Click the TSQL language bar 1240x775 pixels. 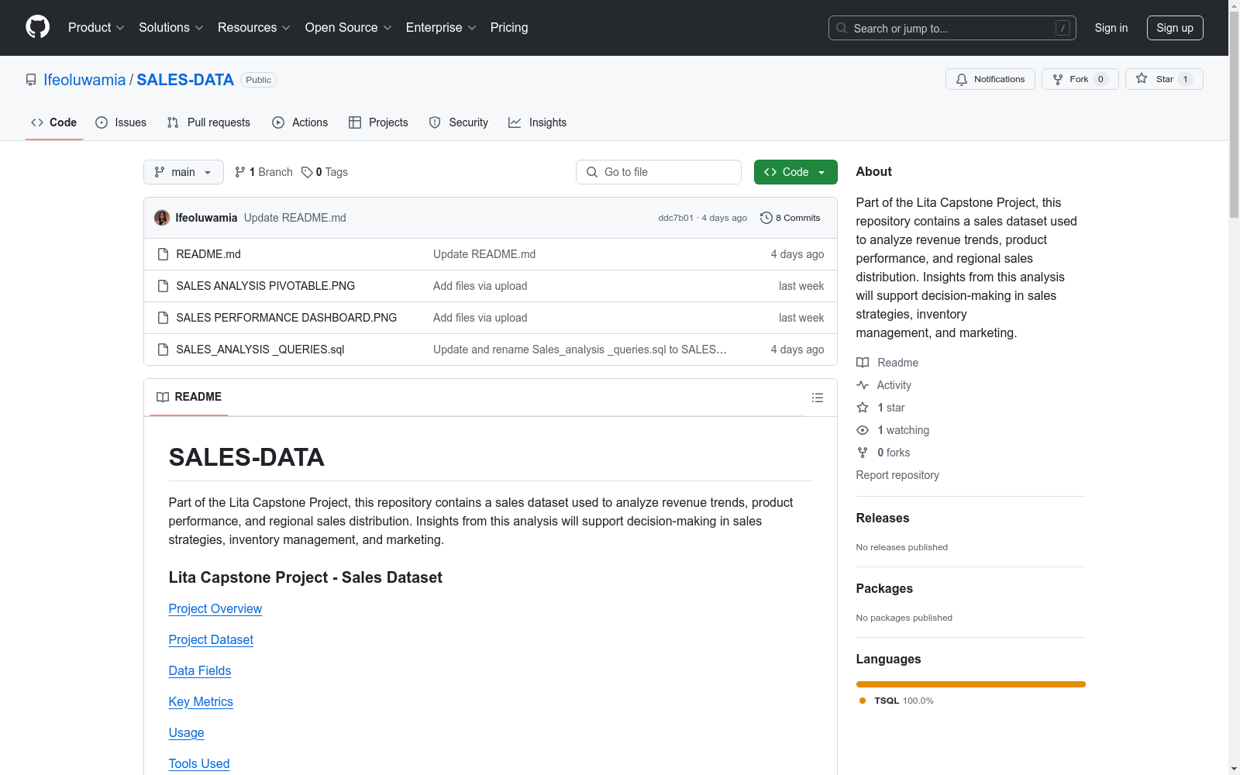click(970, 684)
